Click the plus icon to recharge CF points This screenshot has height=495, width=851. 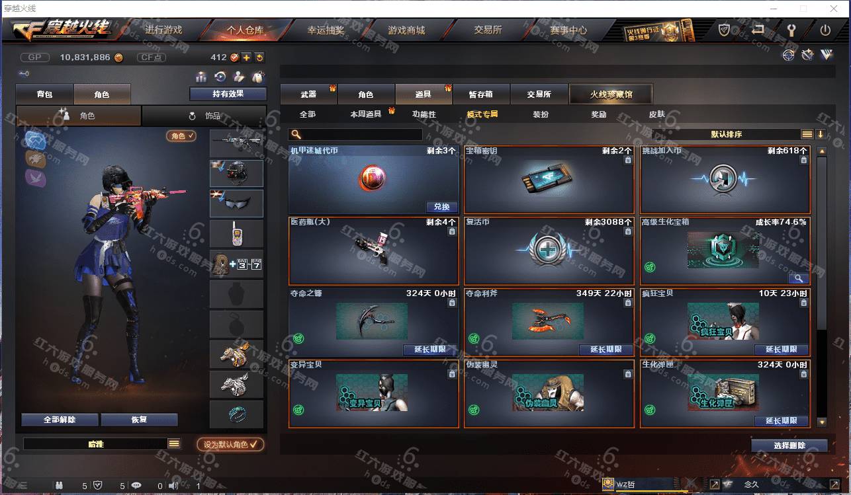246,57
